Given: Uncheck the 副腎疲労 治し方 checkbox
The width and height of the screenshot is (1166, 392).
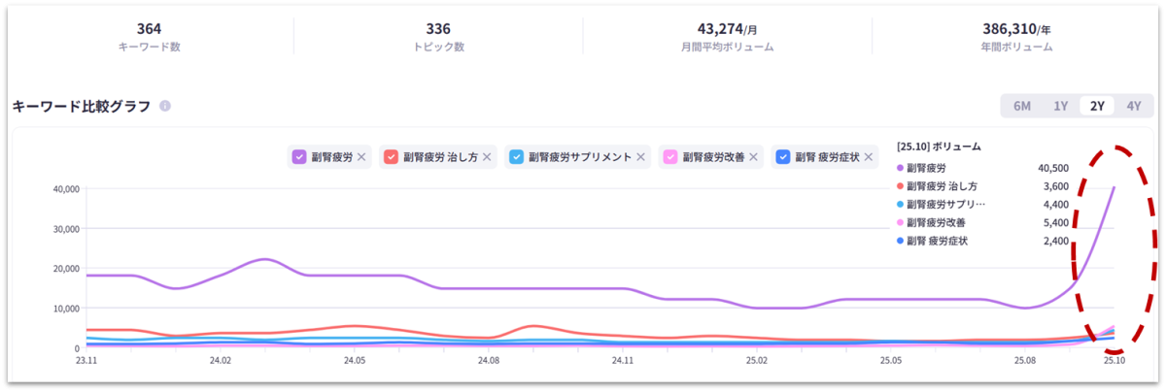Looking at the screenshot, I should pyautogui.click(x=391, y=156).
